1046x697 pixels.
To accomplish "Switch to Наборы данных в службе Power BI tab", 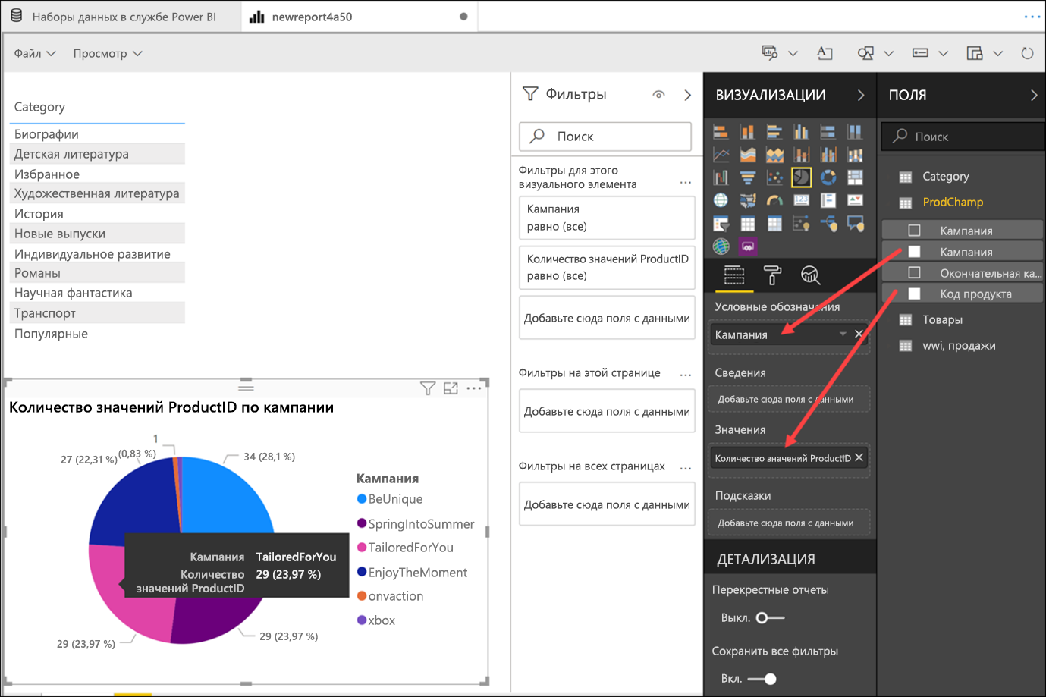I will pyautogui.click(x=123, y=17).
